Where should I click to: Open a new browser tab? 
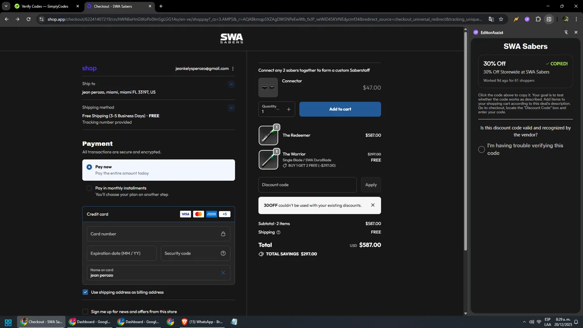(161, 6)
